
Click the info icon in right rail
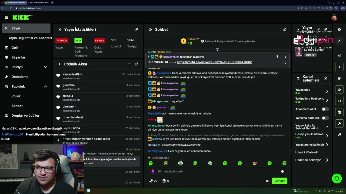[x=339, y=30]
